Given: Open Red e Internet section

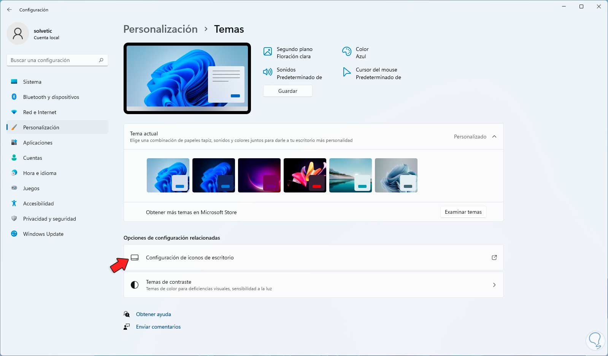Looking at the screenshot, I should tap(57, 112).
